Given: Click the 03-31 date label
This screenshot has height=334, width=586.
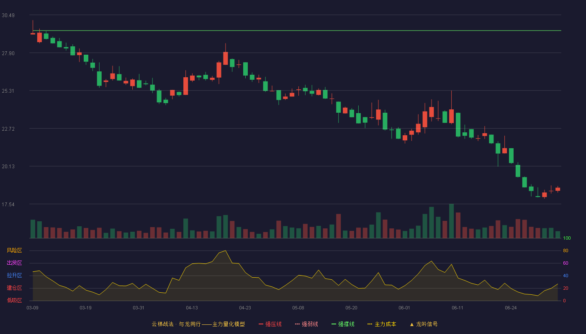Looking at the screenshot, I should 139,308.
